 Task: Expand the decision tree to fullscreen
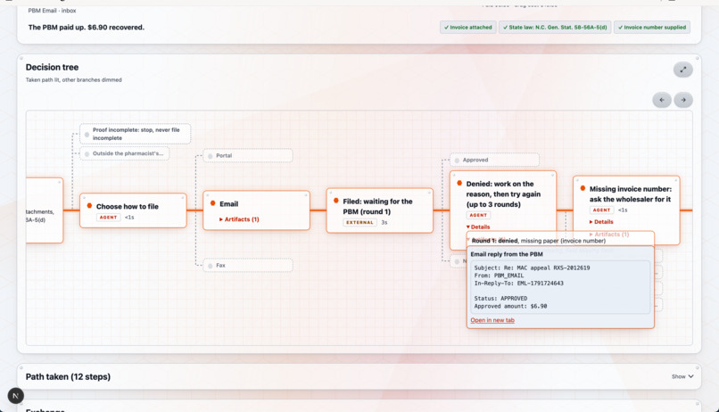pyautogui.click(x=682, y=70)
